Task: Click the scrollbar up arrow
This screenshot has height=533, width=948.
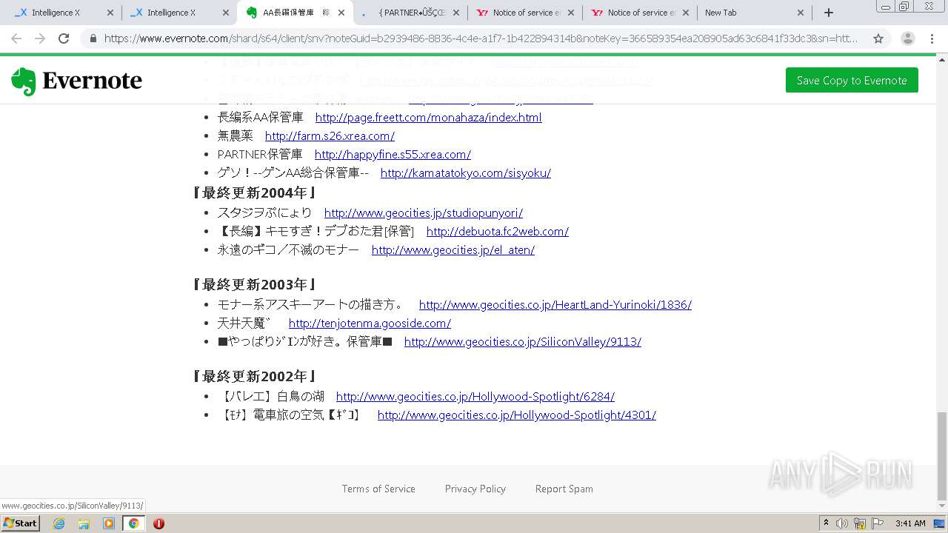Action: click(942, 59)
